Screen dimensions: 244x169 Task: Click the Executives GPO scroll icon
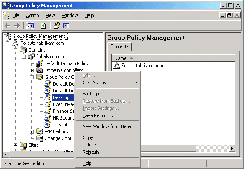[x=48, y=104]
